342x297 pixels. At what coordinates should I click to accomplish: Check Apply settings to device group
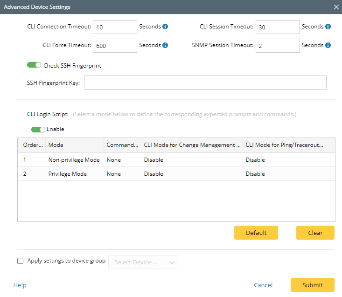(21, 261)
